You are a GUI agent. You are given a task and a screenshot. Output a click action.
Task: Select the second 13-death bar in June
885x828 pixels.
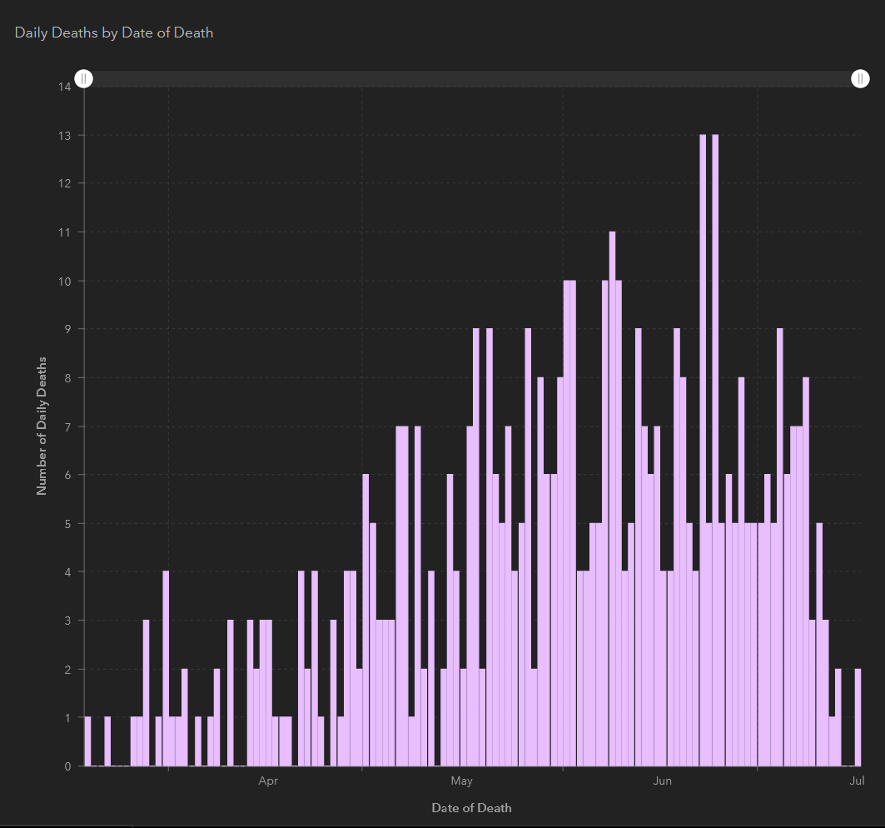coord(716,450)
